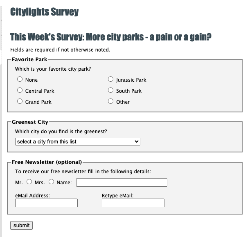This screenshot has height=237, width=252.
Task: Click the 'Which is your favorite city park?' question
Action: pyautogui.click(x=53, y=69)
